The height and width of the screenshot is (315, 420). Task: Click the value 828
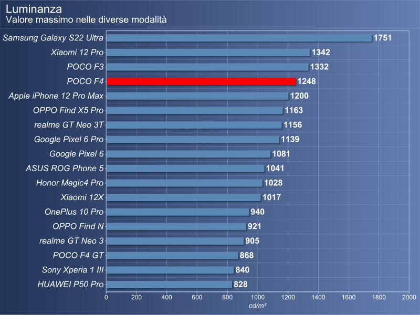tap(240, 284)
